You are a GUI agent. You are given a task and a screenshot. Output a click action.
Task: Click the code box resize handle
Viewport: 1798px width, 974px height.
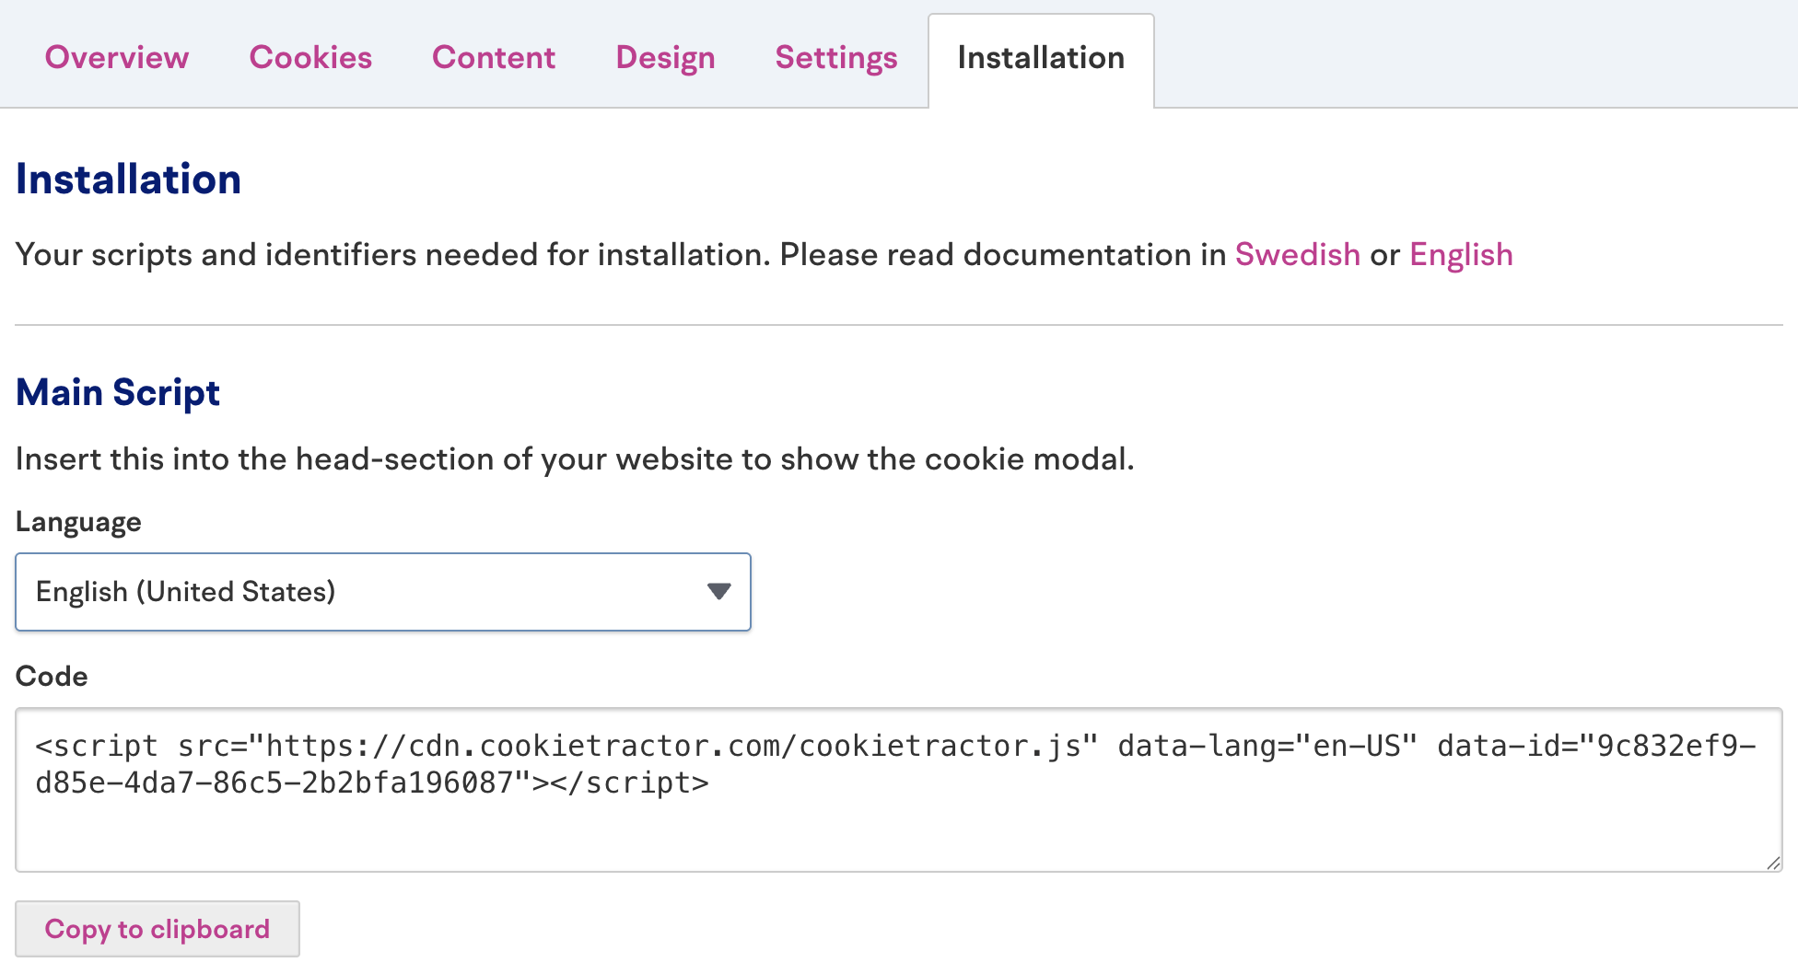click(x=1773, y=863)
